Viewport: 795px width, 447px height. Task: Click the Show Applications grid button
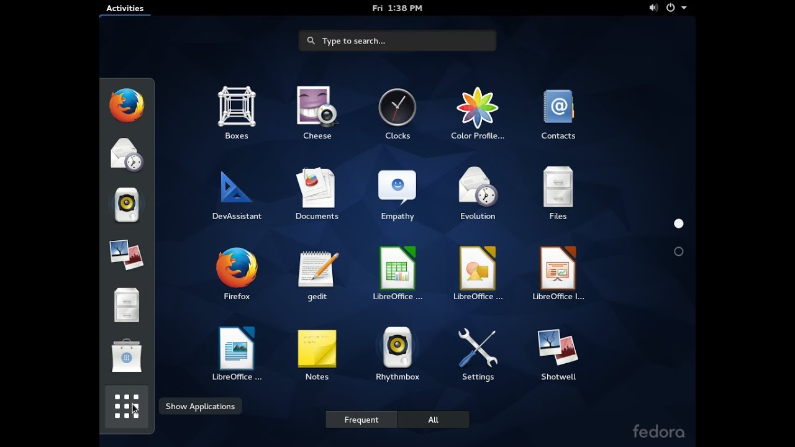click(127, 407)
